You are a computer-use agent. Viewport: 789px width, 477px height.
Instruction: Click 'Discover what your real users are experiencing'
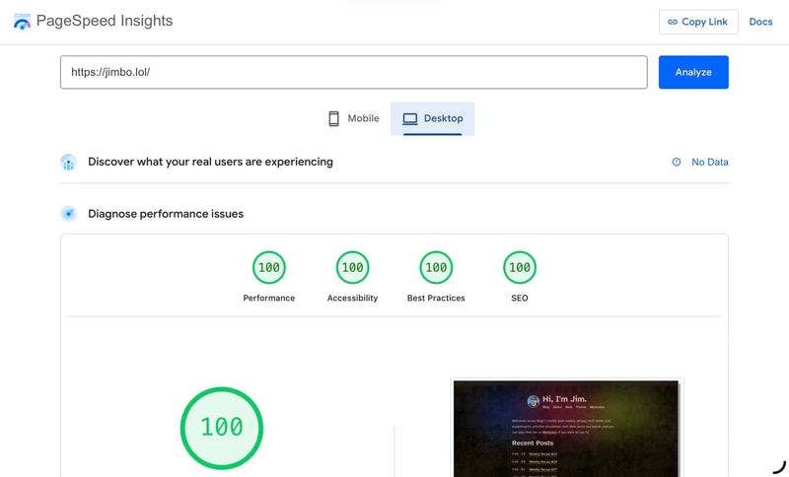[x=210, y=162]
